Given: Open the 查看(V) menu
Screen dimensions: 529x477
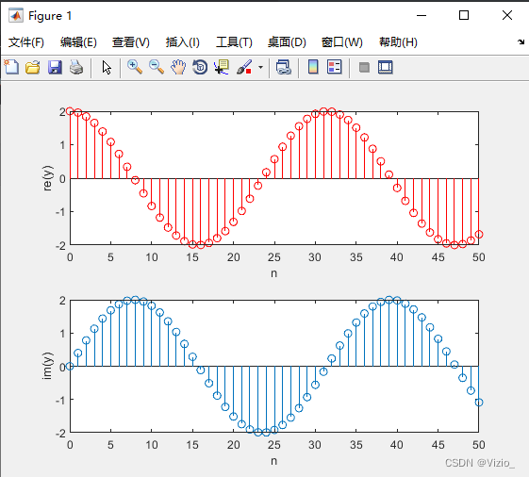Looking at the screenshot, I should pos(131,42).
